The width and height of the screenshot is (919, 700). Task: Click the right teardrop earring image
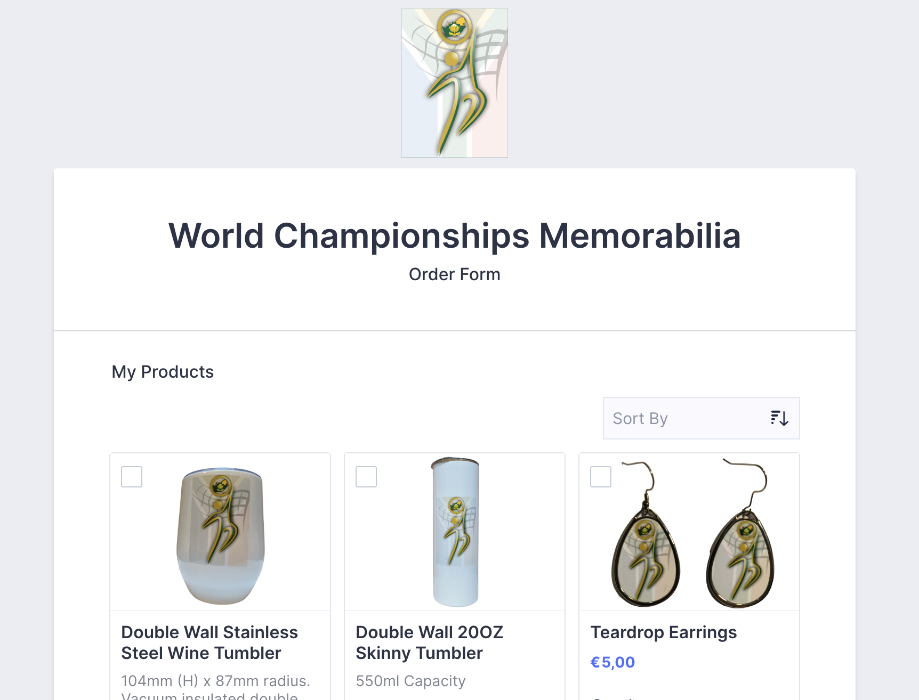pyautogui.click(x=741, y=549)
